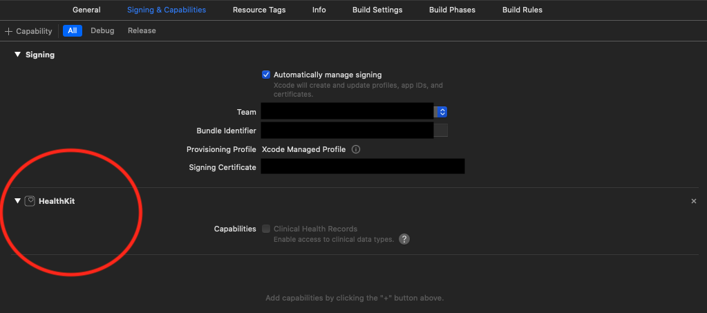Filter capabilities by Release
The image size is (707, 313).
point(142,31)
